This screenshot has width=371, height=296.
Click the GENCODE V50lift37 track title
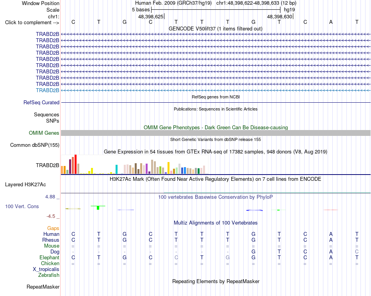click(x=216, y=29)
